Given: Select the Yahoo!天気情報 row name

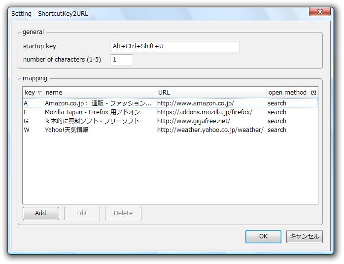Looking at the screenshot, I should (67, 130).
